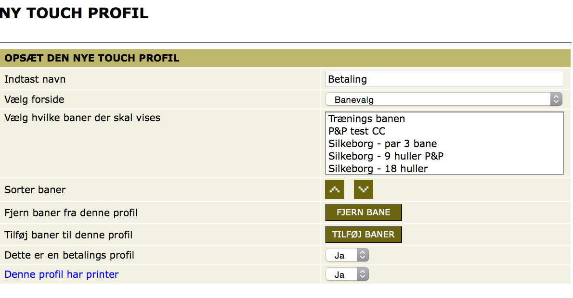Viewport: 573px width, 298px height.
Task: Click the TILFØJ BANER button
Action: (x=363, y=235)
